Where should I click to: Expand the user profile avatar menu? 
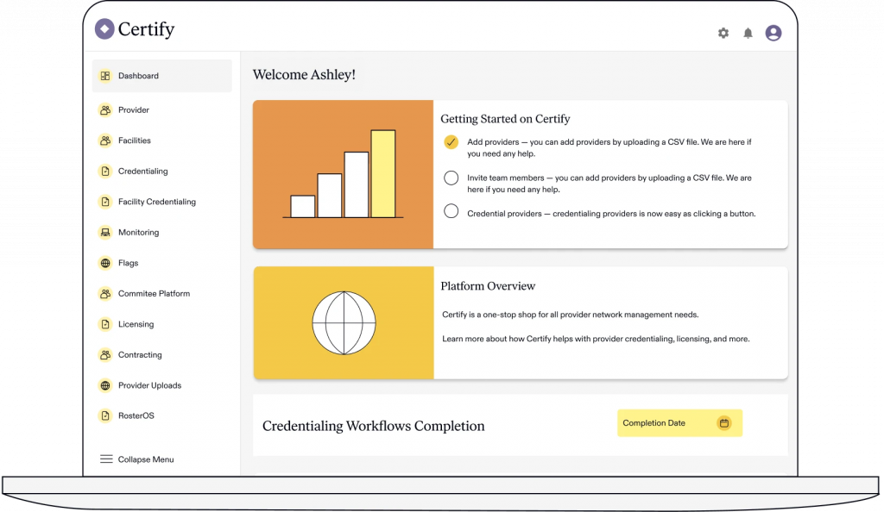click(x=773, y=33)
